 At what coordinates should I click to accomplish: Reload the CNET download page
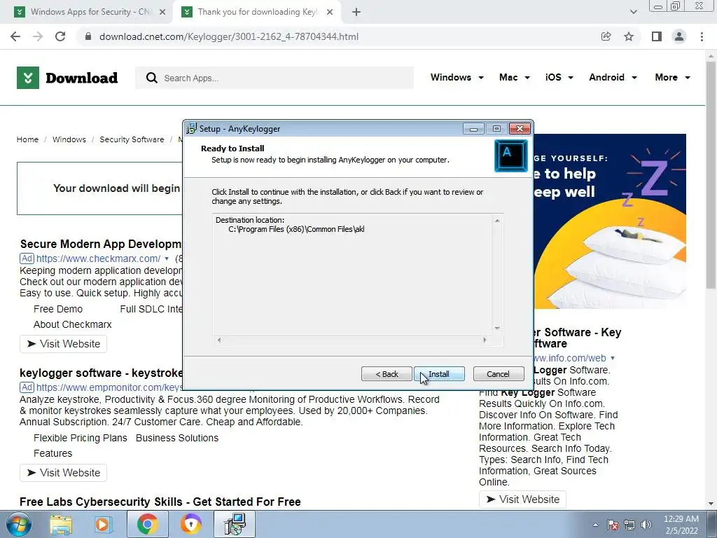click(x=60, y=36)
